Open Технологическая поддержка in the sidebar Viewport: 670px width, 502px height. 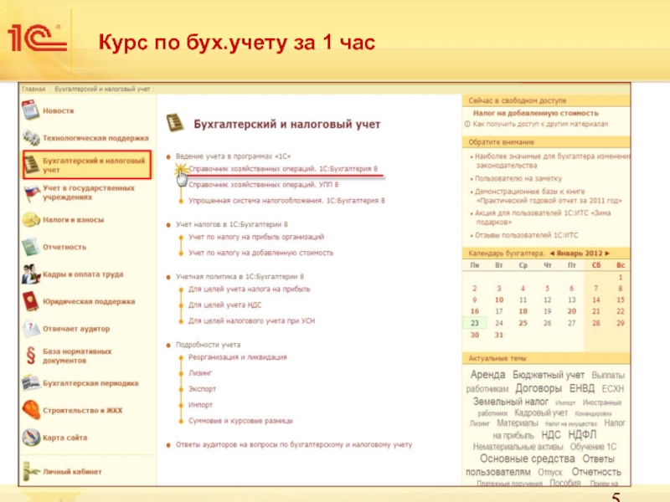click(95, 138)
